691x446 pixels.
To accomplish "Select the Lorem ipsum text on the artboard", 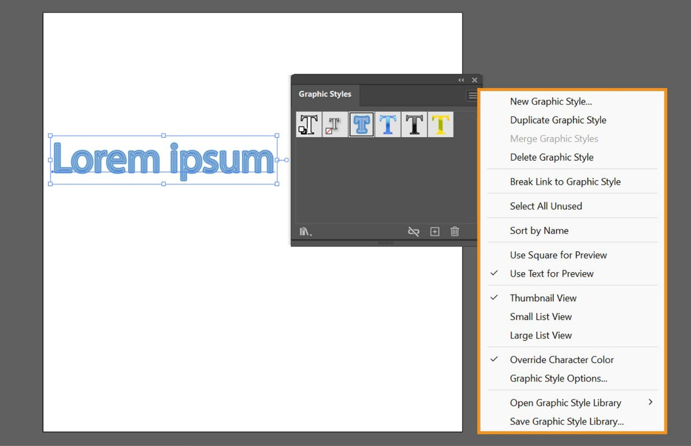I will 163,160.
